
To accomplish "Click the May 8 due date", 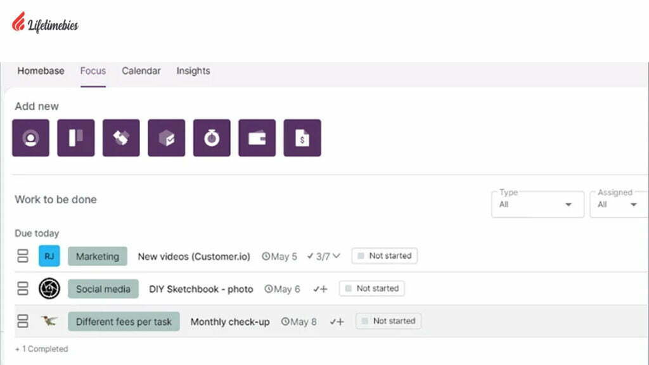I will click(x=304, y=321).
